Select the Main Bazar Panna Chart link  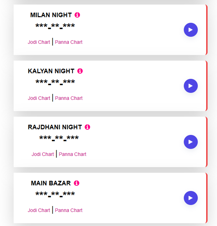coord(69,210)
